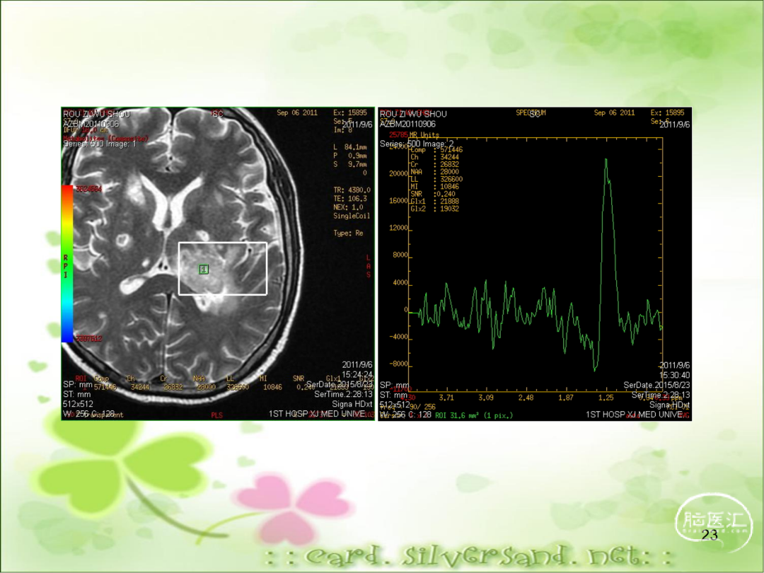
Task: Click the green voxel marker labeled 1
Action: pos(204,270)
